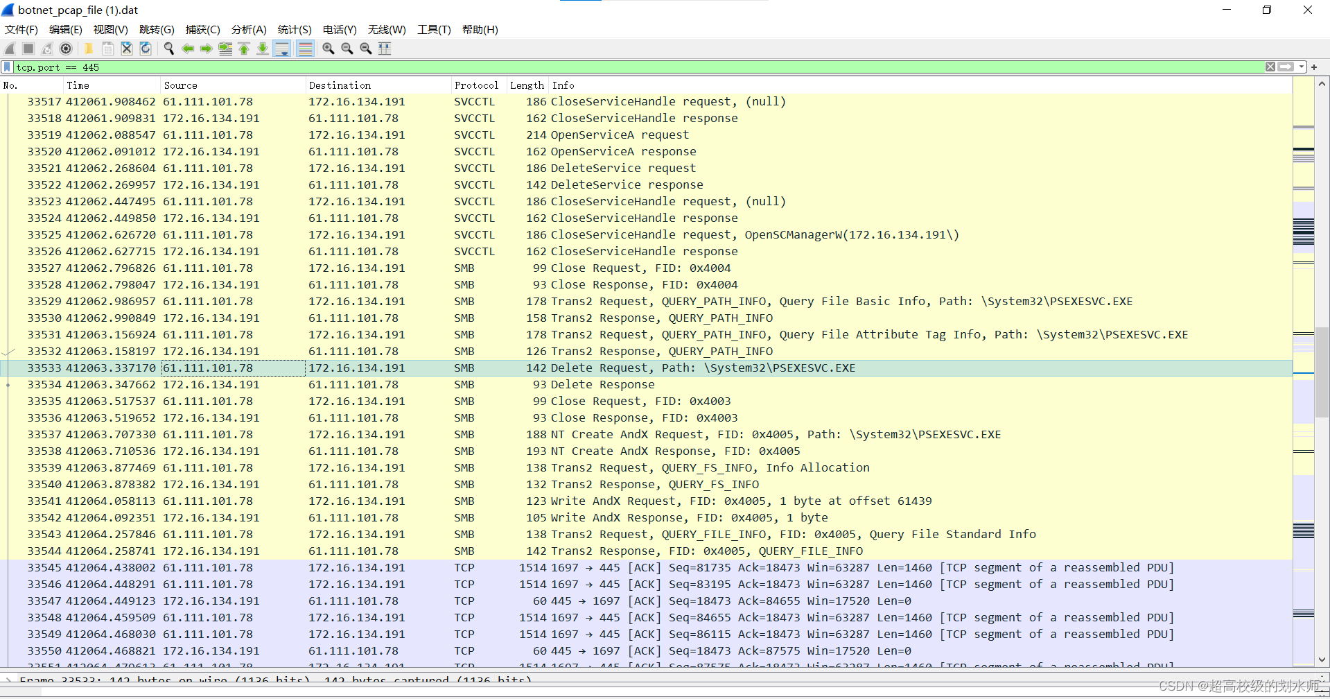1330x699 pixels.
Task: Sort by the Length column header
Action: pos(527,85)
